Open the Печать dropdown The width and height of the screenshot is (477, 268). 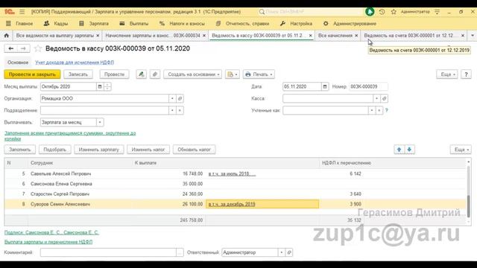(259, 74)
